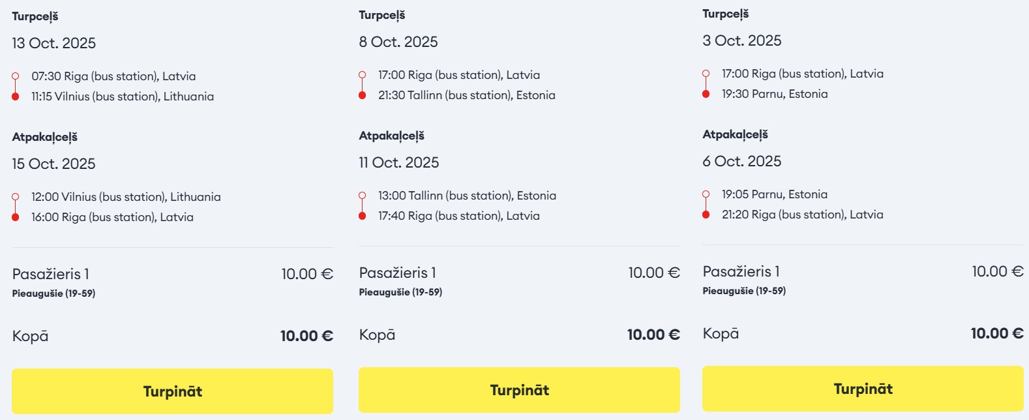Click Kopā total price in Vilnius card
1029x420 pixels.
[306, 336]
